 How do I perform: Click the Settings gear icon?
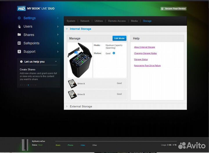tap(19, 18)
